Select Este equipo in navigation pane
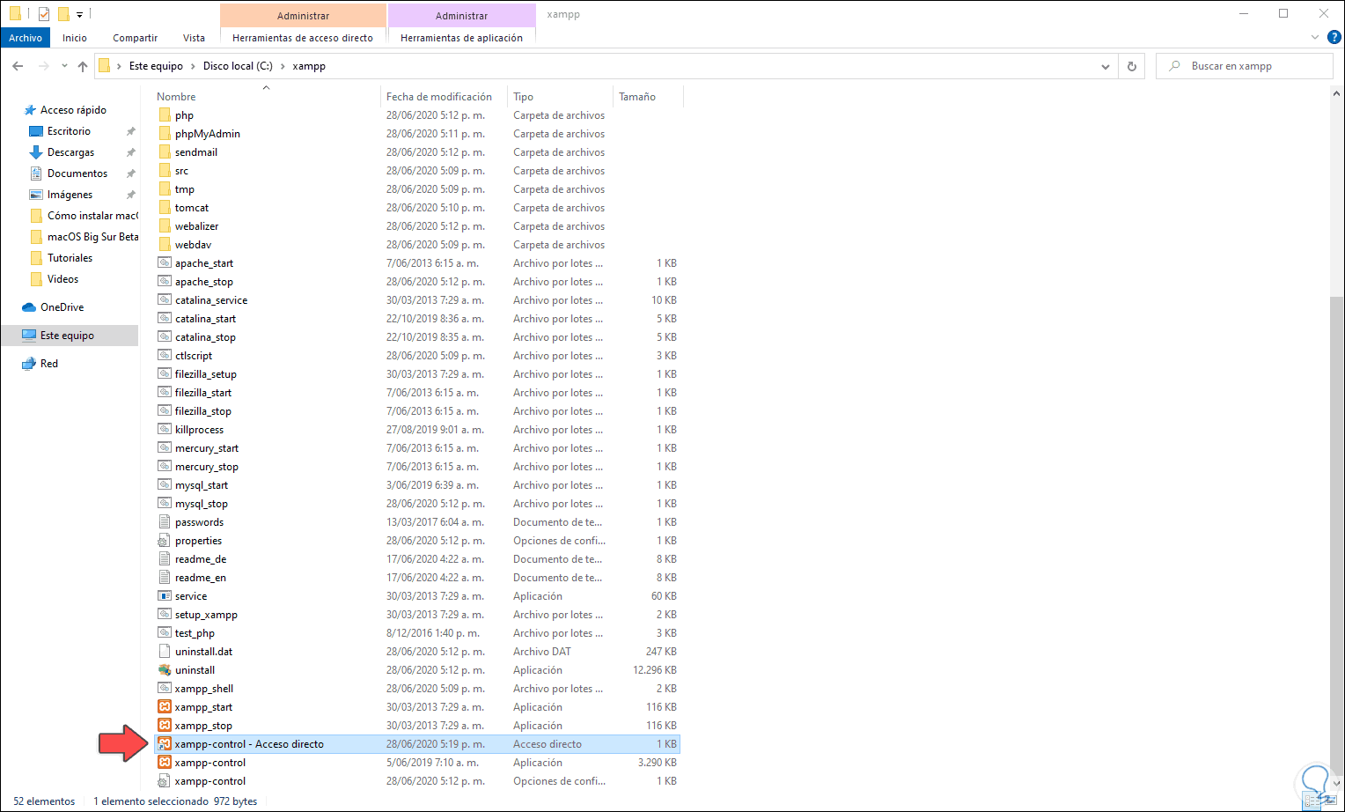The width and height of the screenshot is (1345, 812). pyautogui.click(x=69, y=336)
